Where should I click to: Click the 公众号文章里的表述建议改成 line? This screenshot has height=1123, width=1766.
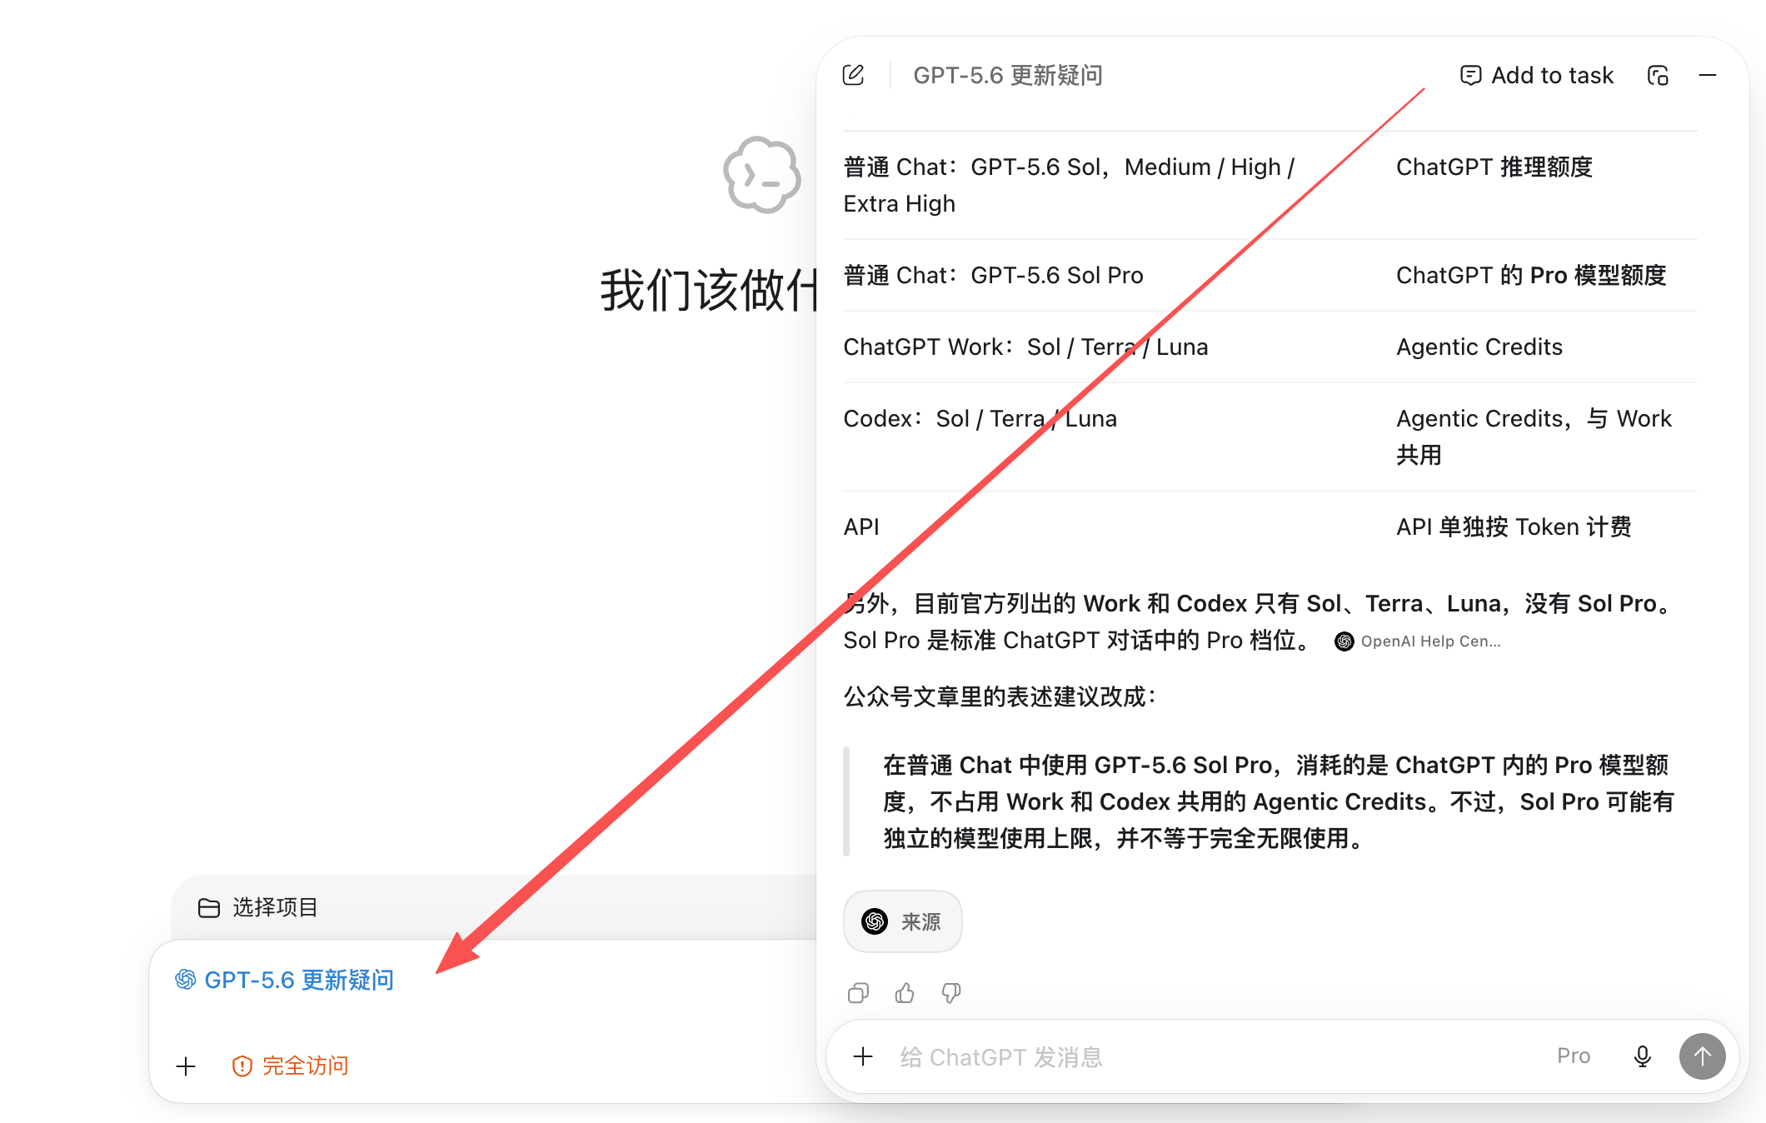coord(1000,696)
